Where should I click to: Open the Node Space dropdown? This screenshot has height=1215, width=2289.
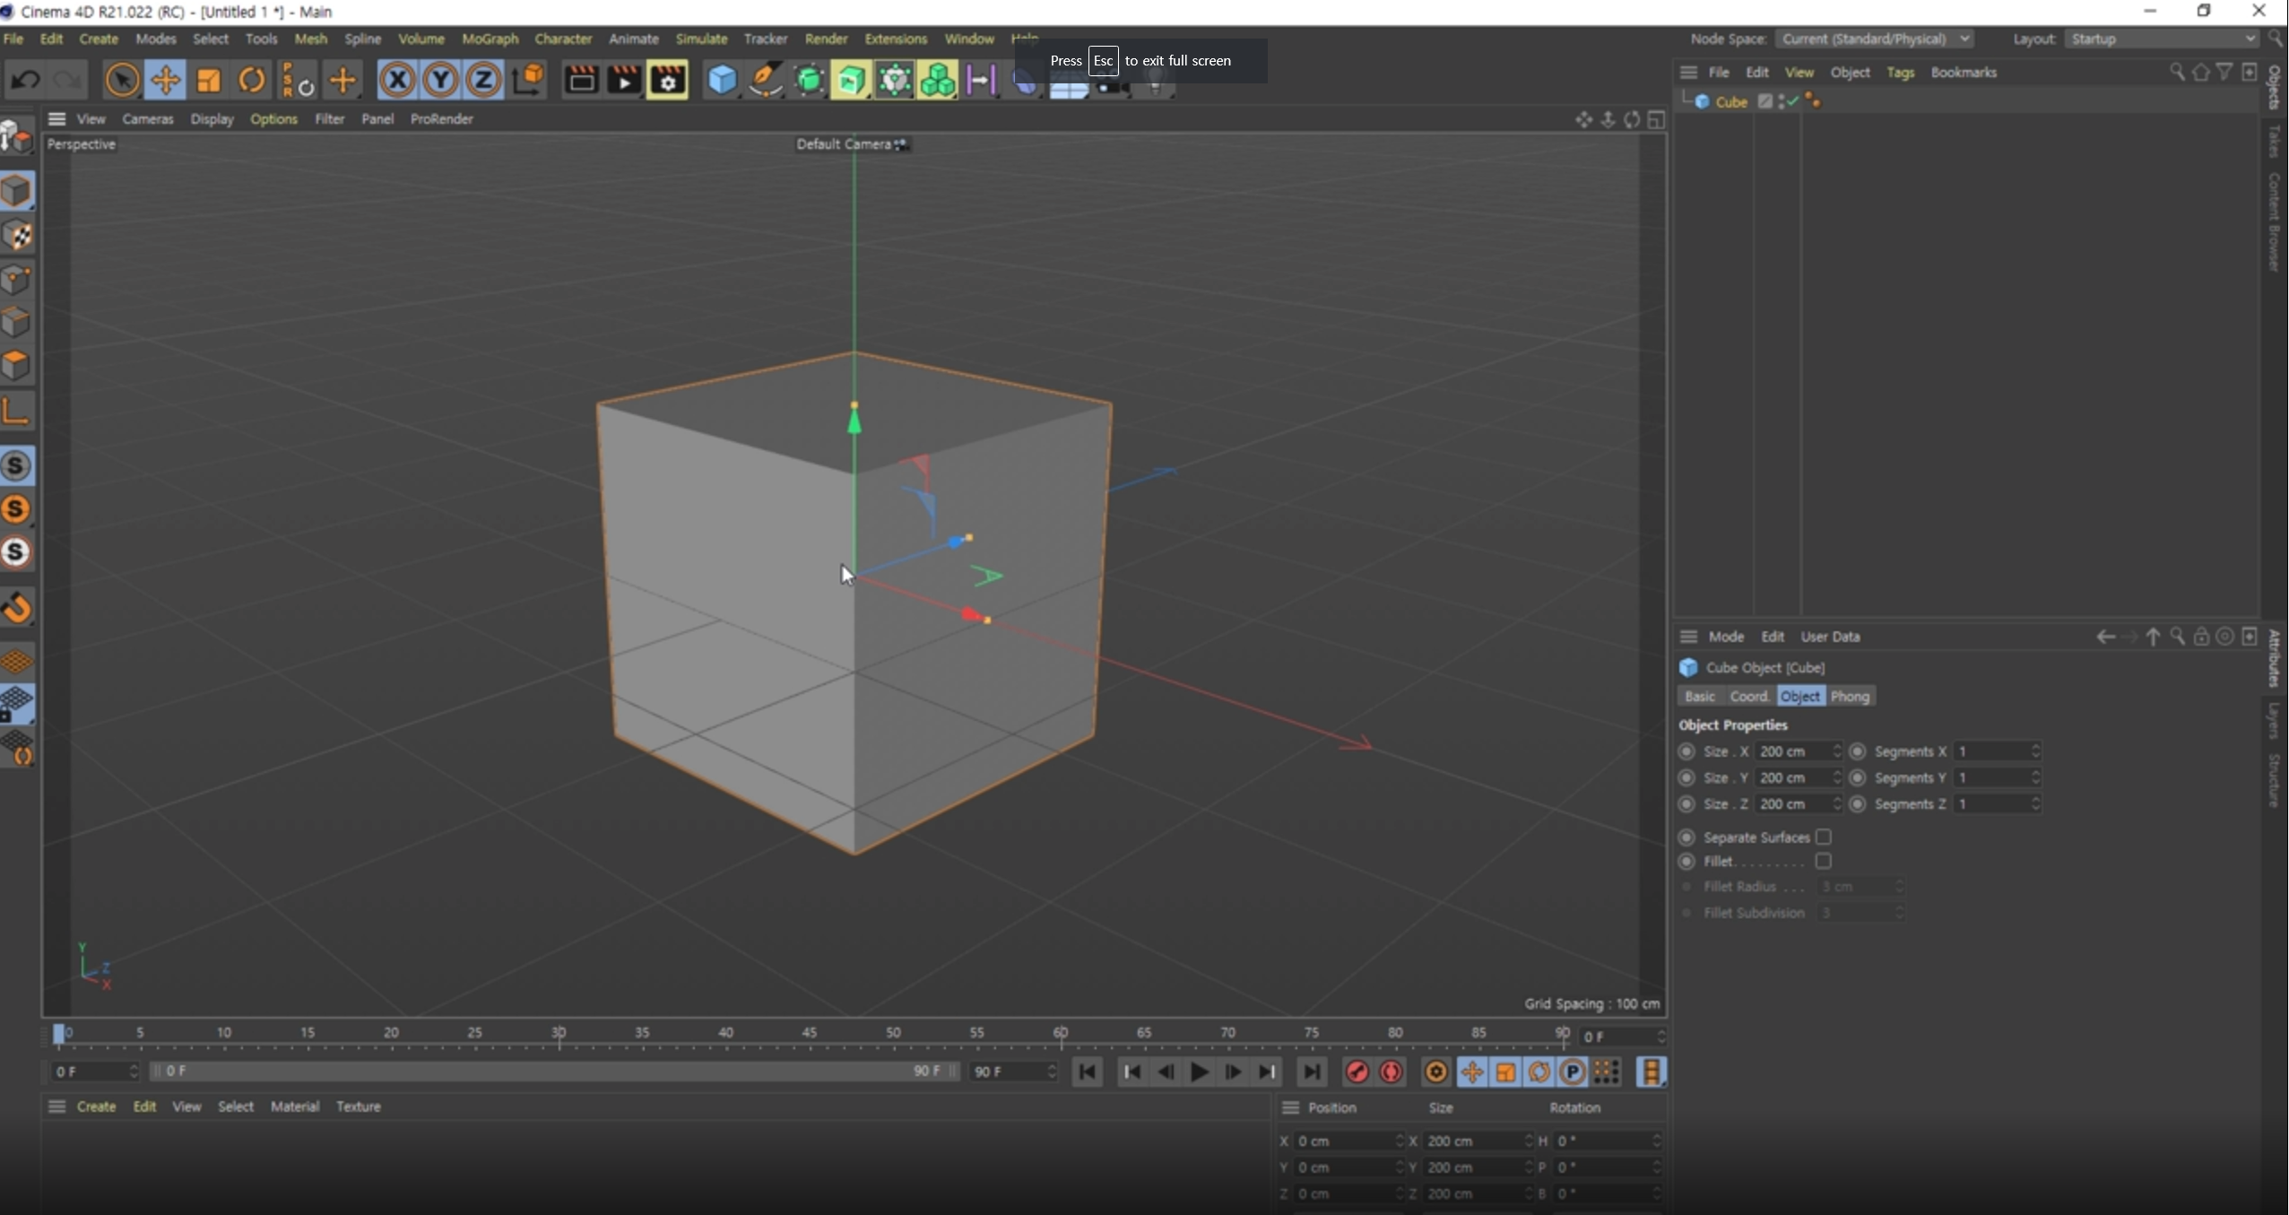click(1874, 39)
